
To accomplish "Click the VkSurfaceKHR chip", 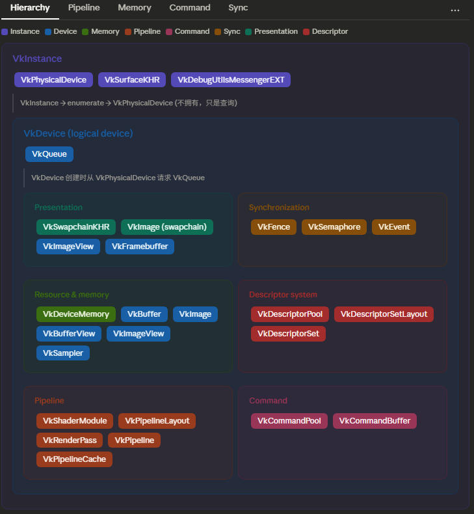I will [x=132, y=79].
